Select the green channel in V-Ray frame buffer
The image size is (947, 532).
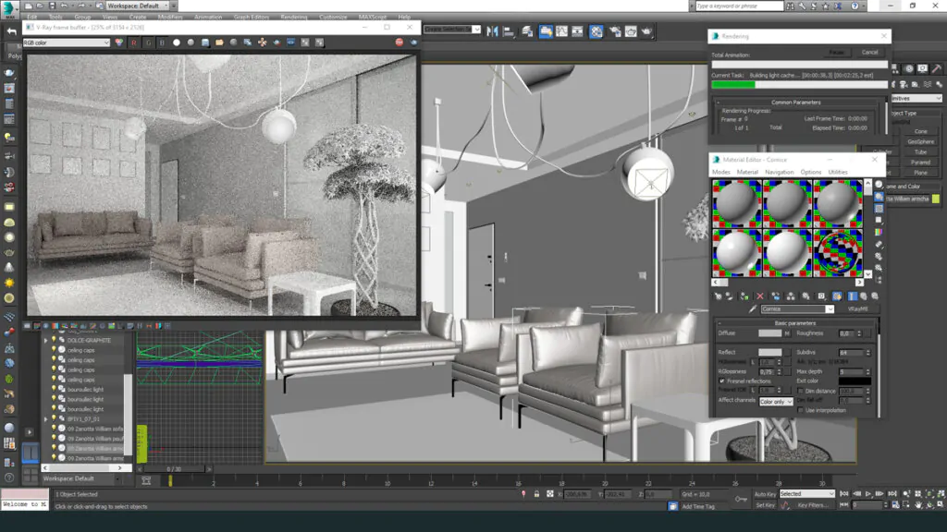149,42
